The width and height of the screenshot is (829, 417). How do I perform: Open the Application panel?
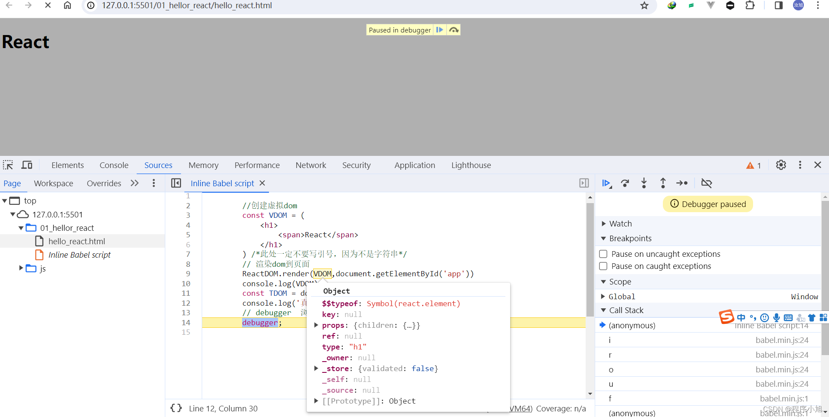click(415, 165)
